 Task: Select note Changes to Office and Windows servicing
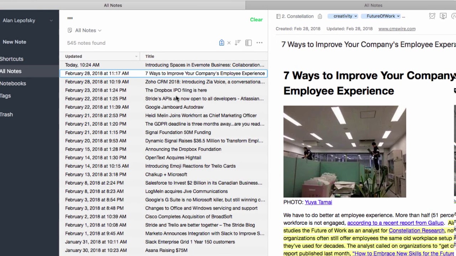[164, 208]
